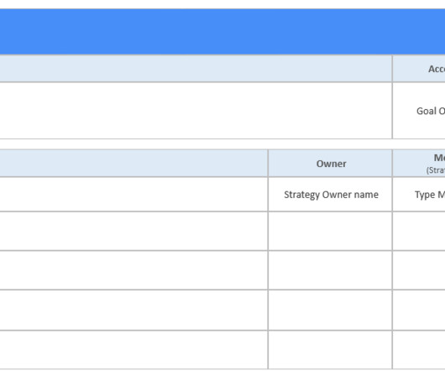Select the empty Owner cell below "Strategy Owner name"

tap(330, 231)
